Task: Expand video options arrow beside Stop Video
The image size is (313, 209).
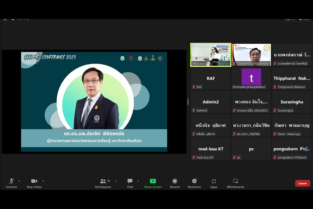Action: 43,181
